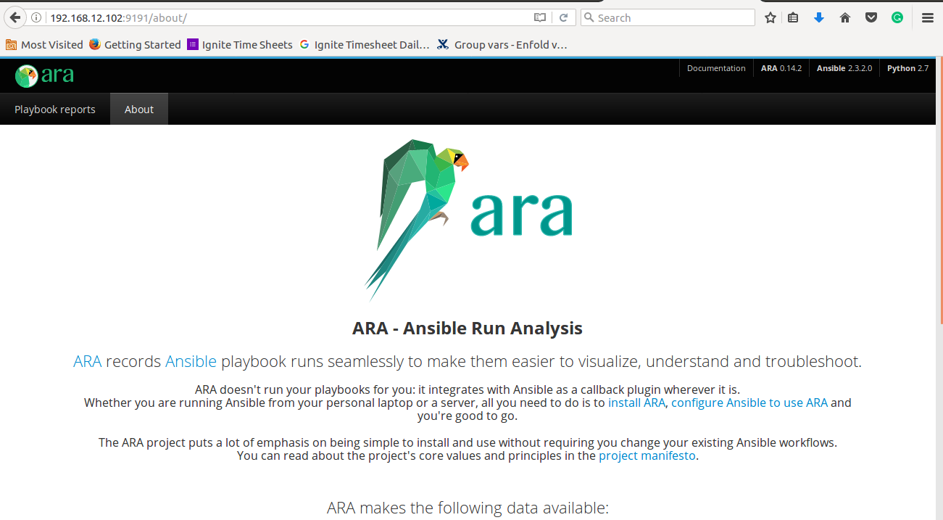Click ARA 0.14.2 version label
The image size is (943, 520).
click(781, 68)
